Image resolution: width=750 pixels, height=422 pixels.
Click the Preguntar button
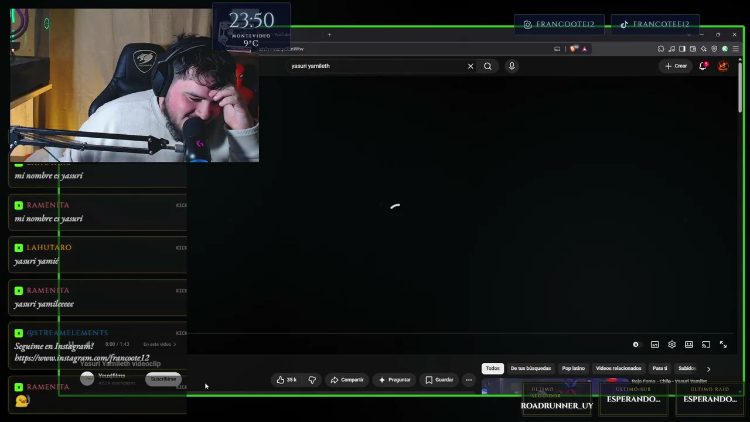pyautogui.click(x=394, y=380)
